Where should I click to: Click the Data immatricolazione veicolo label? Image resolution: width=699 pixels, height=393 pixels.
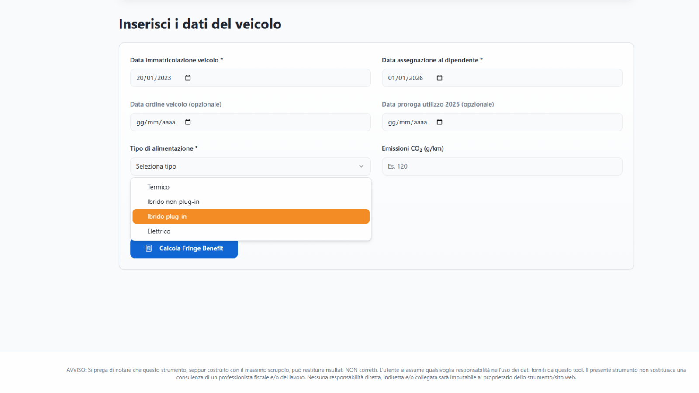click(174, 60)
